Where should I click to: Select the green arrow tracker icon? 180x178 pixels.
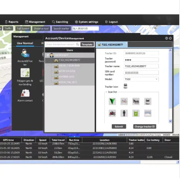coord(112,101)
